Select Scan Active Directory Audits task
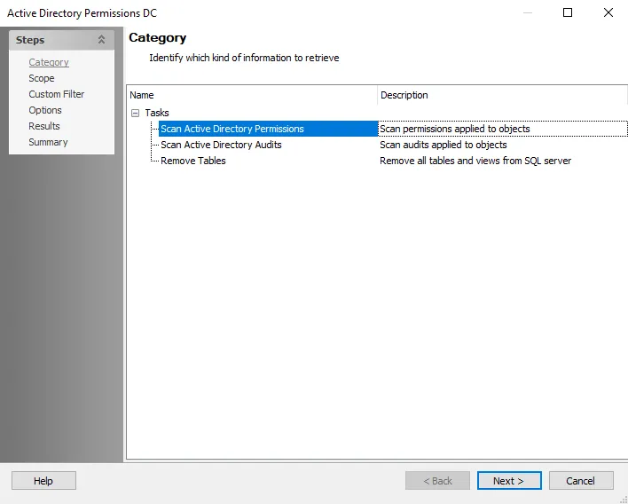 [221, 145]
